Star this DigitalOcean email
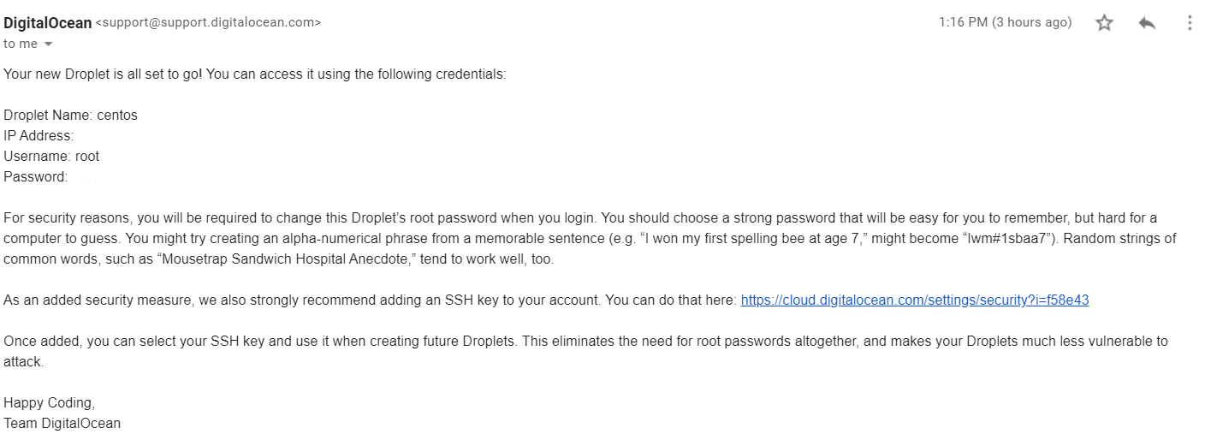 (x=1104, y=23)
